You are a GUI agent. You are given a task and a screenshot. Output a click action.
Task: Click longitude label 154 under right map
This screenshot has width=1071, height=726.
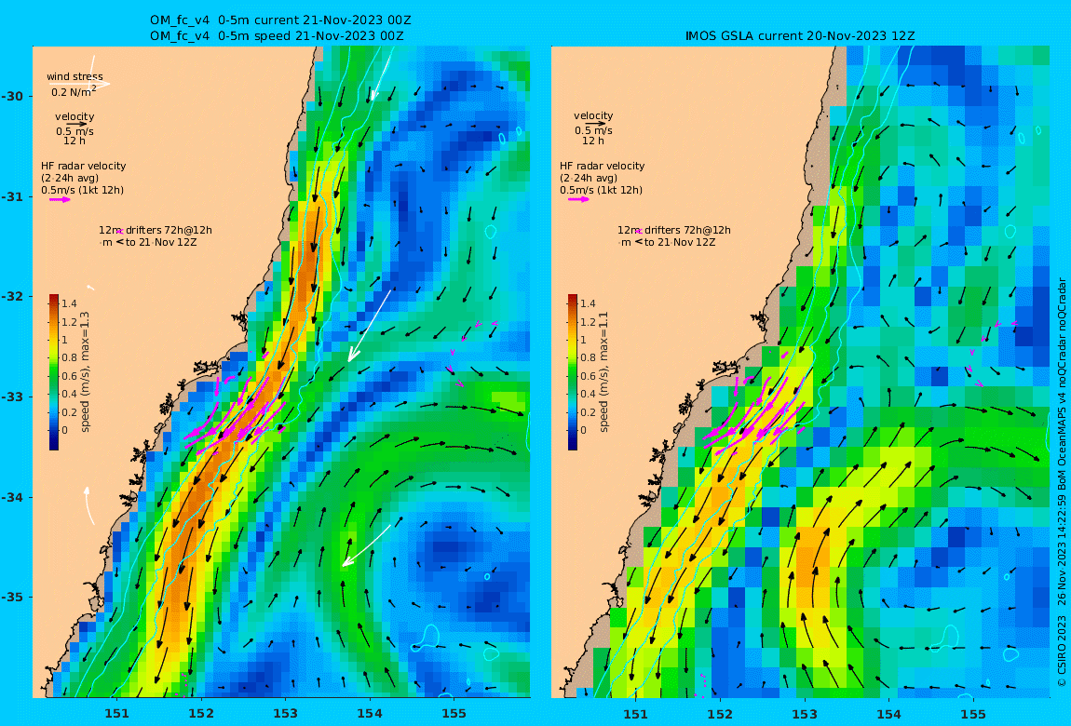point(888,714)
